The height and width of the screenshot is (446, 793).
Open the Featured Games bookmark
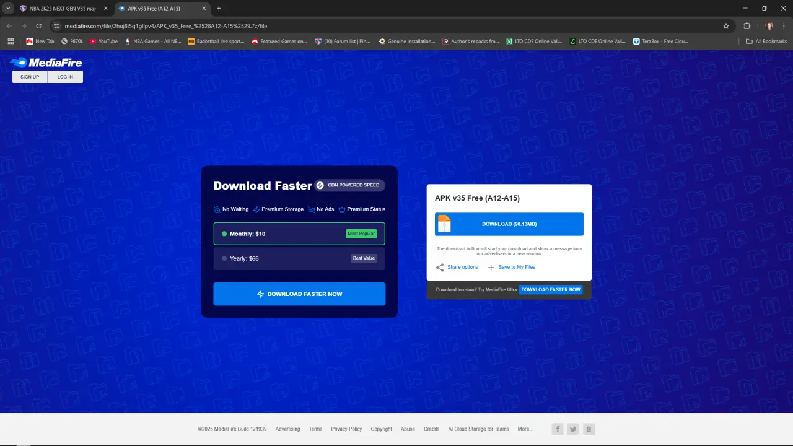[x=279, y=42]
